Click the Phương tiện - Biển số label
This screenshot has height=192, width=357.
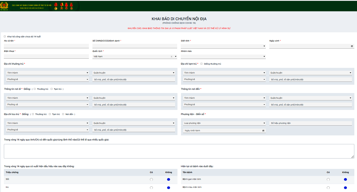coord(193,114)
